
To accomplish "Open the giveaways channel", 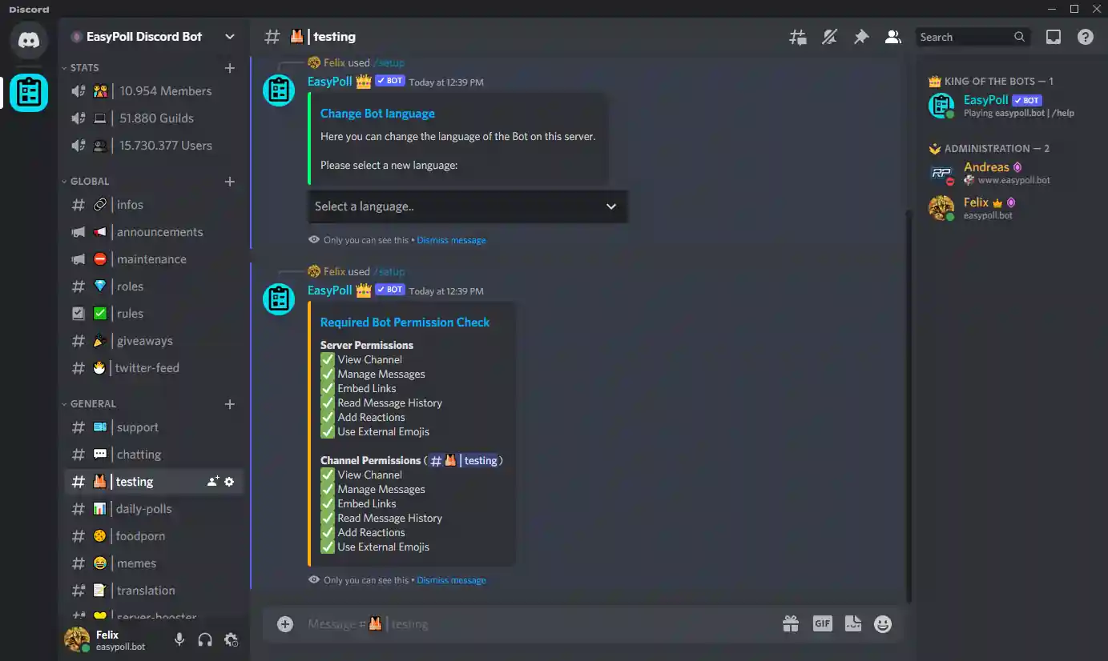I will pyautogui.click(x=154, y=341).
